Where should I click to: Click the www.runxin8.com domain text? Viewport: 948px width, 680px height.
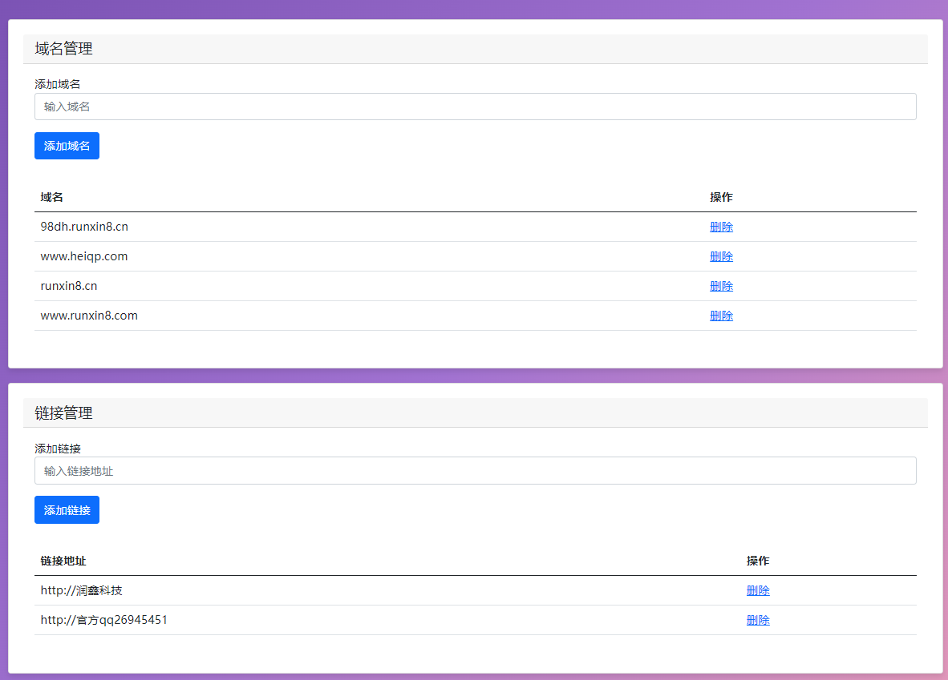click(x=89, y=316)
